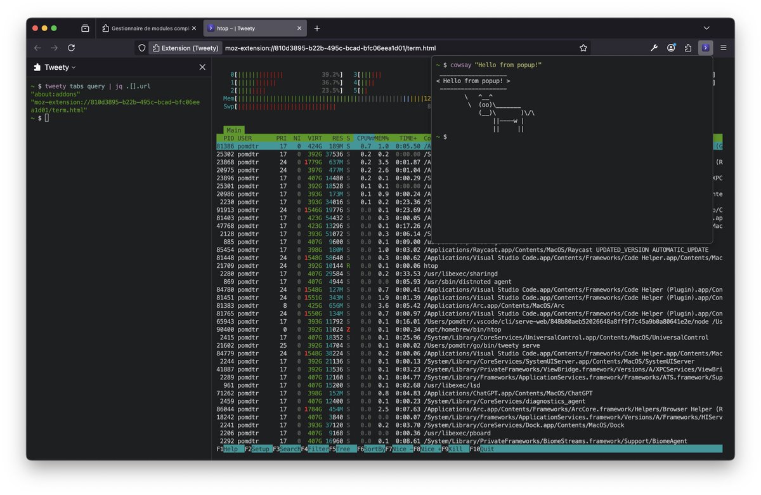Viewport: 761px width, 495px height.
Task: Select the Arc.app process row PID 81383
Action: click(469, 305)
